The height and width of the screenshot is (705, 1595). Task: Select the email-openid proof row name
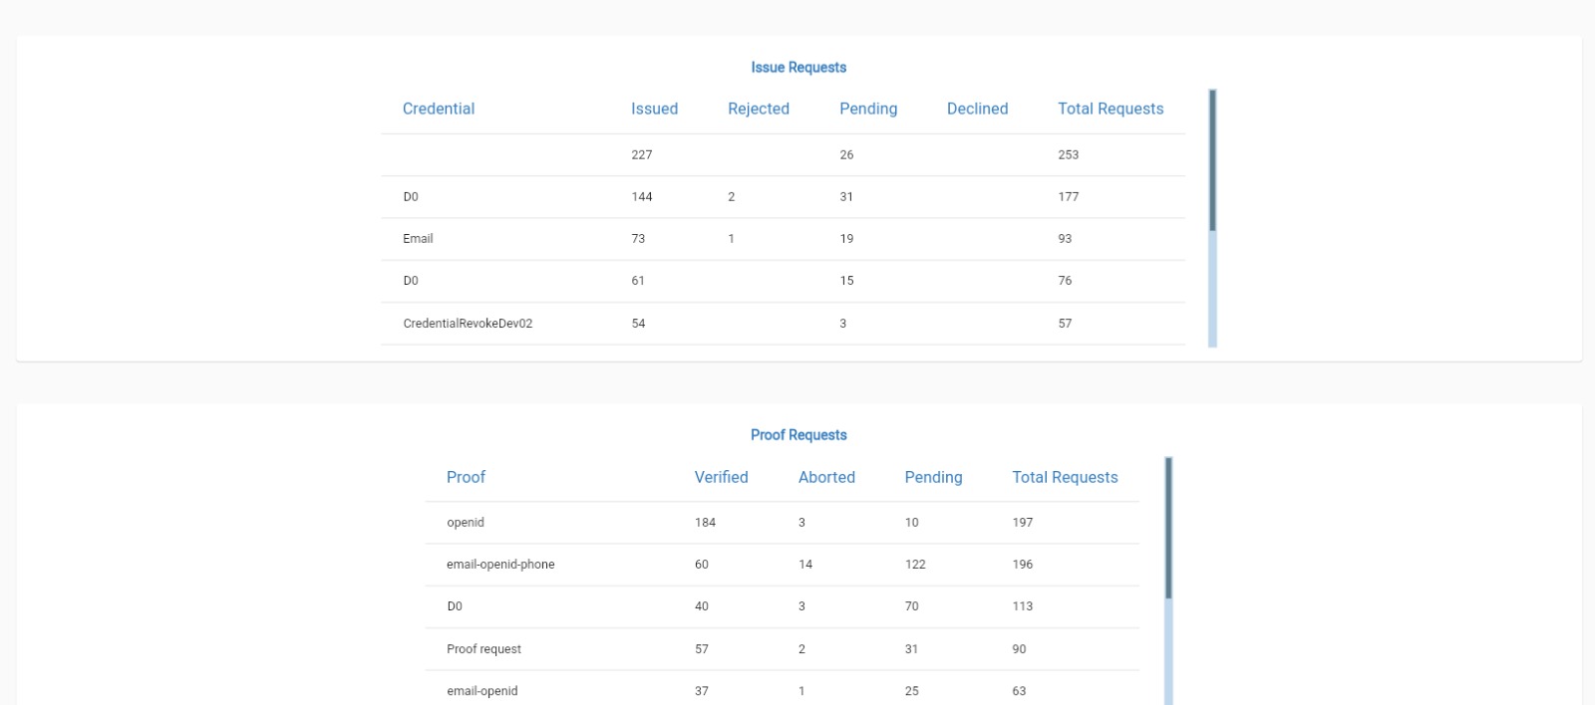[x=482, y=690]
